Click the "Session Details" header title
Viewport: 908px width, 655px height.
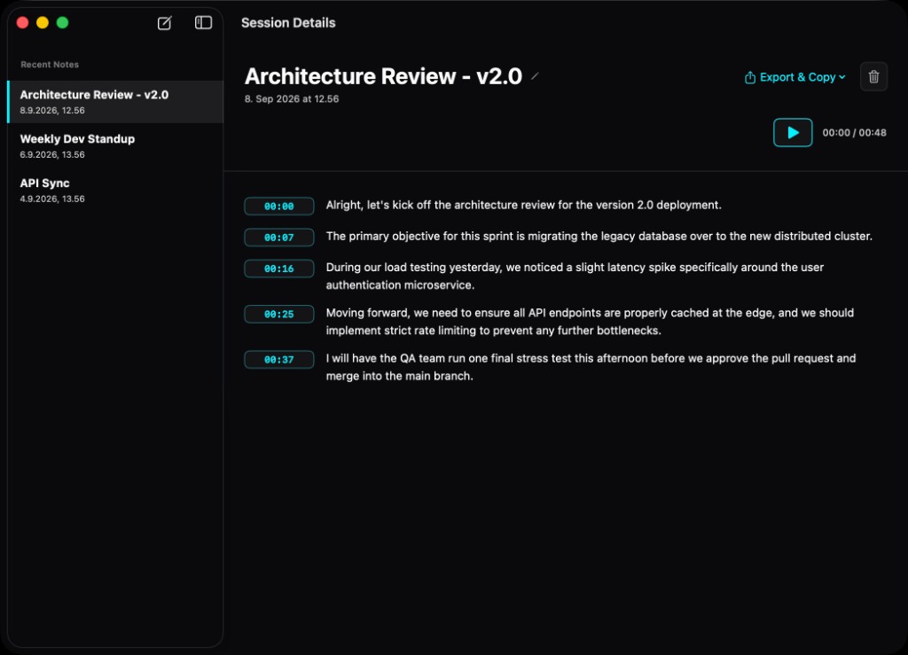(288, 22)
